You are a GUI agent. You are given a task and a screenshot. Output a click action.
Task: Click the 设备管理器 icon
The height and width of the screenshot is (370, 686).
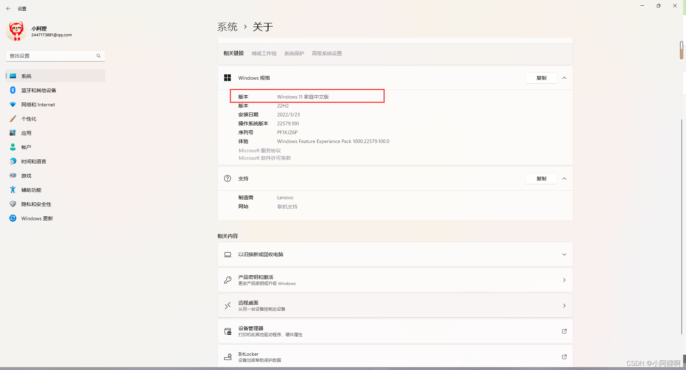[x=228, y=331]
